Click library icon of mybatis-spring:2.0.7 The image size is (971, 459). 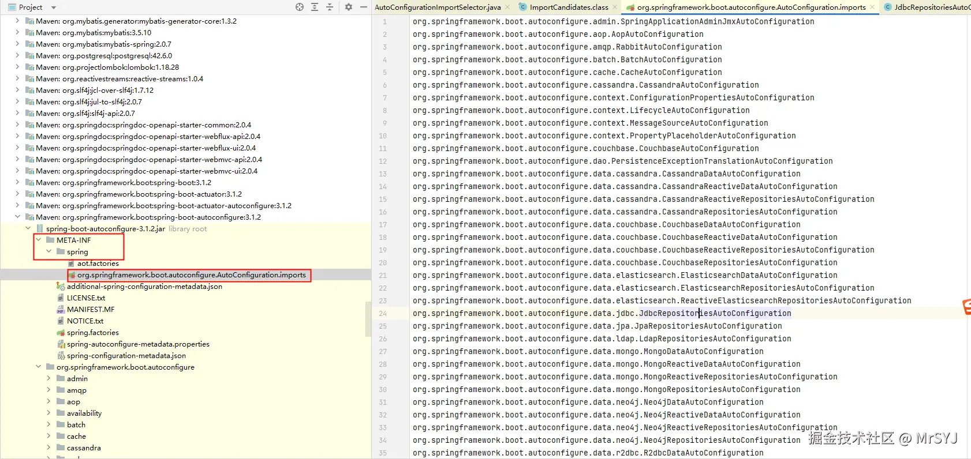(30, 44)
